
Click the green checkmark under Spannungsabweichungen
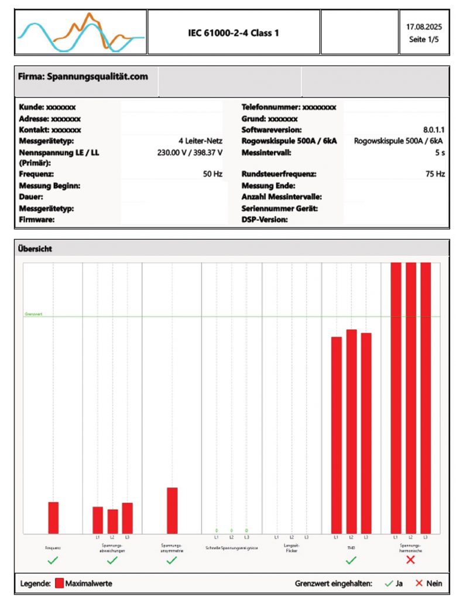coord(112,560)
